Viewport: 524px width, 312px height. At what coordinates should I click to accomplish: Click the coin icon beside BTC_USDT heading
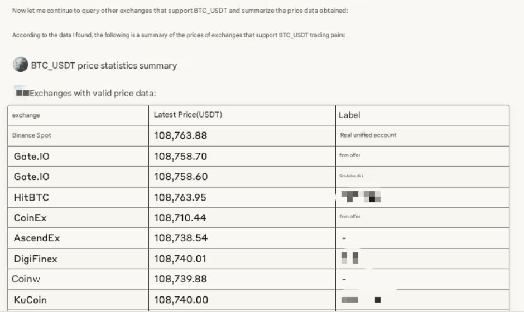[x=21, y=65]
